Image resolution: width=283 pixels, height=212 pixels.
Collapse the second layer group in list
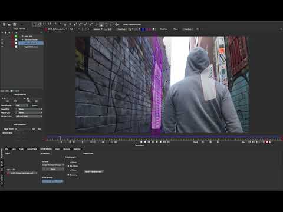coord(22,39)
